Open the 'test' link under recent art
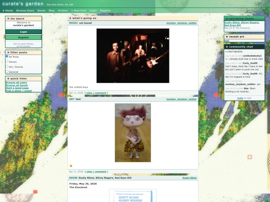 click(x=226, y=41)
